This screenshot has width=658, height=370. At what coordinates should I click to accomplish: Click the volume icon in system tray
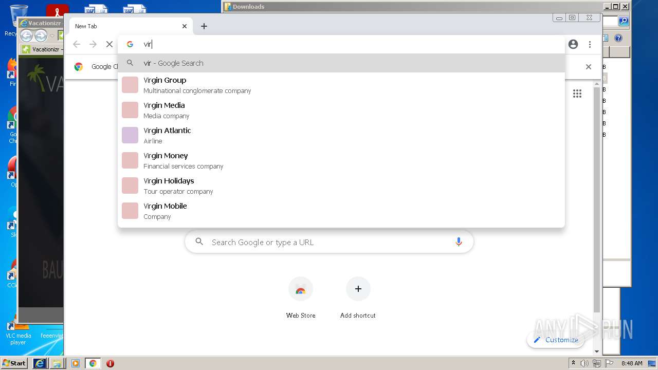pos(584,363)
